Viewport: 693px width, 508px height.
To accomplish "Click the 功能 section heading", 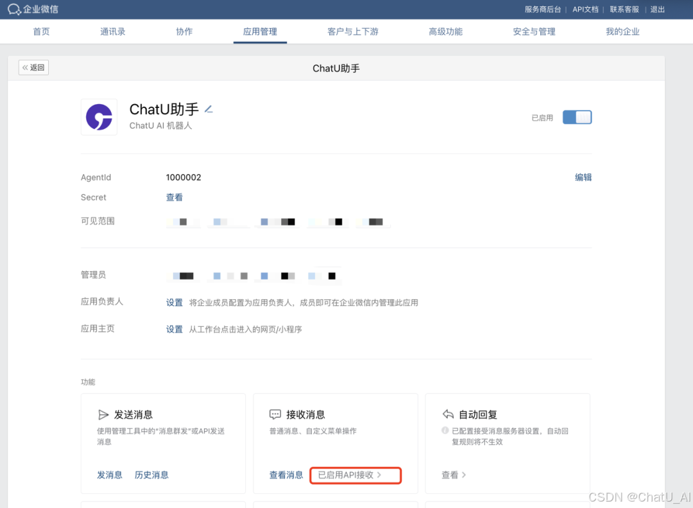I will tap(88, 382).
